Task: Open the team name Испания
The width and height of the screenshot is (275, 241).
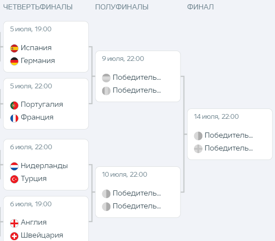Action: (36, 48)
